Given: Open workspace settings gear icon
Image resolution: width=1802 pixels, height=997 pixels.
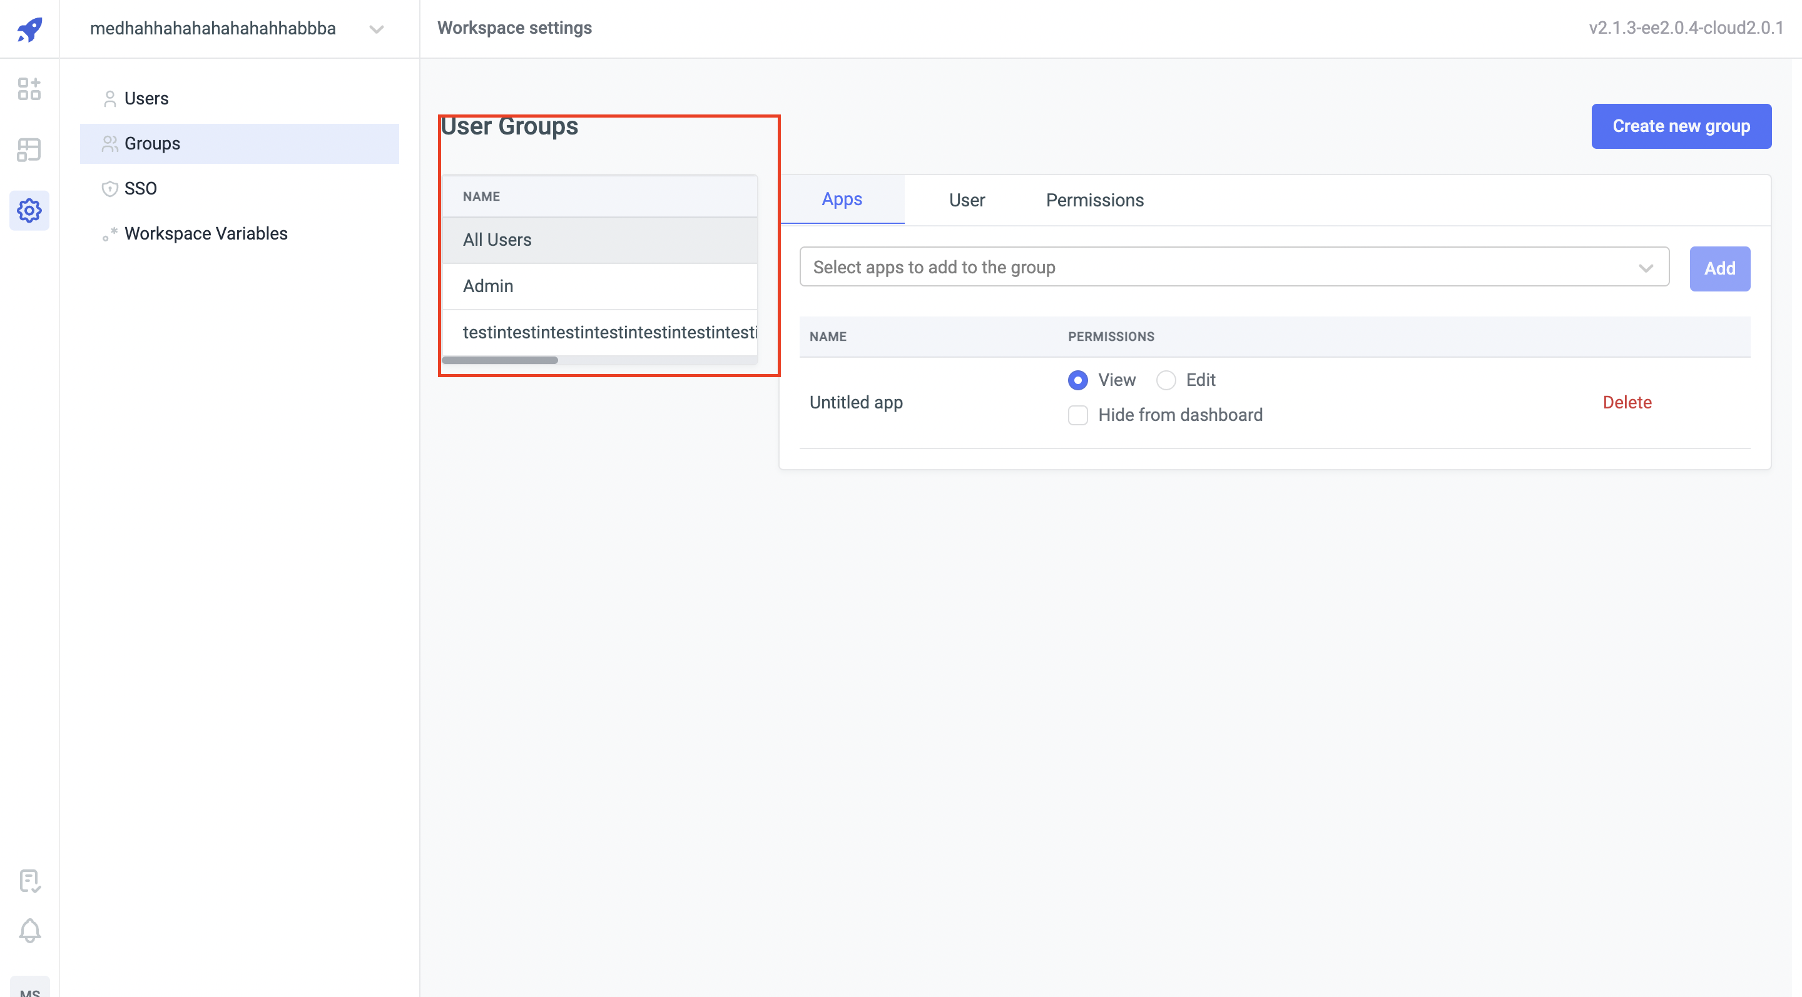Looking at the screenshot, I should coord(29,210).
